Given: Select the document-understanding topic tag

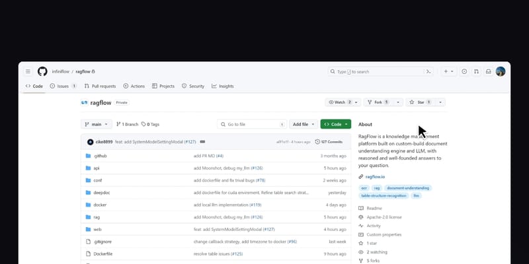Looking at the screenshot, I should (408, 188).
